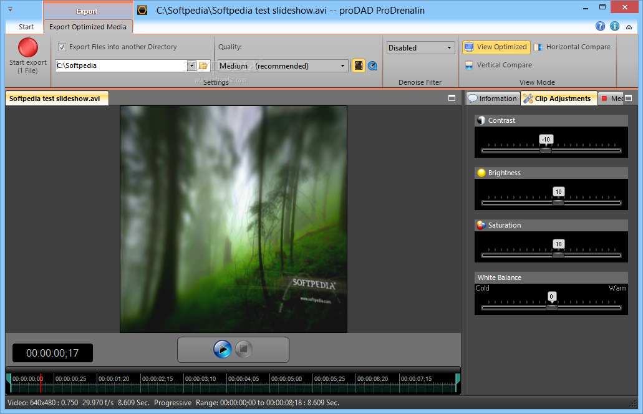This screenshot has width=643, height=414.
Task: Click the Cold label in White Balance
Action: tap(483, 288)
